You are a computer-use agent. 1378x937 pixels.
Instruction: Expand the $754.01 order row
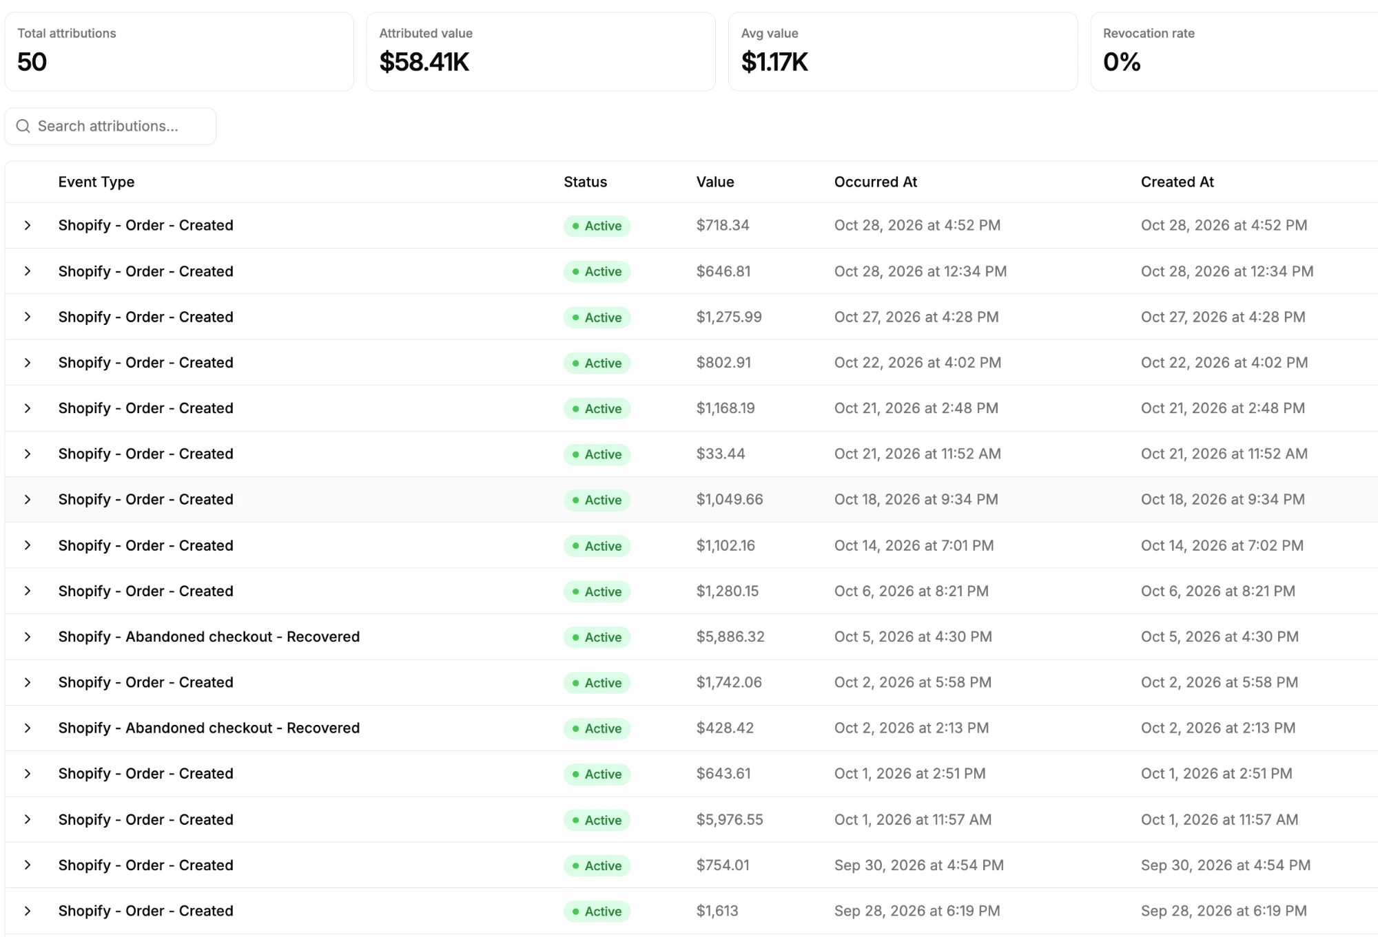28,865
